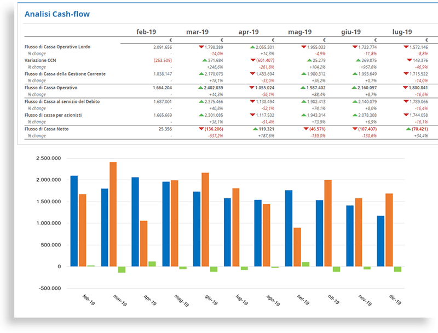Screen dimensions: 438x333
Task: Select the (253.509) cell in Variazione CCN
Action: [163, 60]
